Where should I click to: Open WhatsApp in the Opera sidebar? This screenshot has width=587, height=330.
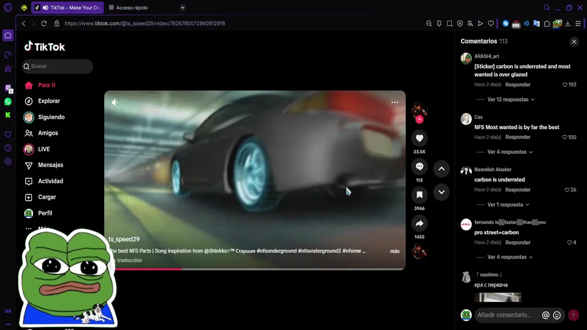coord(8,102)
